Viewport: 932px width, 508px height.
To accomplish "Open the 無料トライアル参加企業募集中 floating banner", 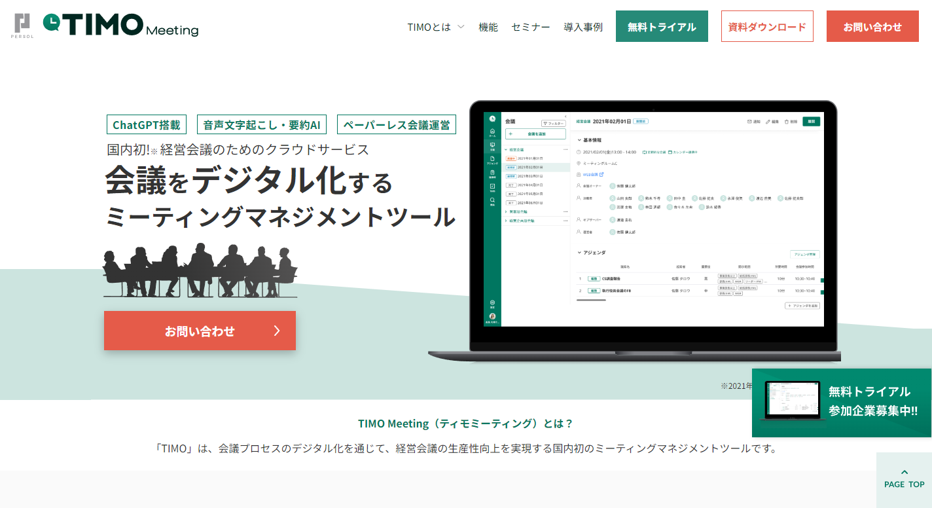I will pyautogui.click(x=842, y=403).
